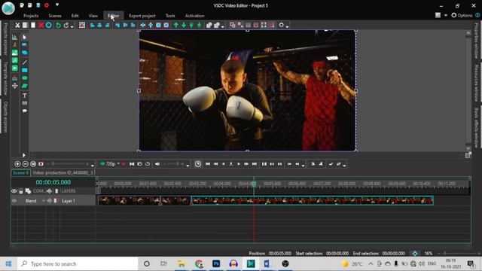The height and width of the screenshot is (271, 482).
Task: Expand dropdown arrow next to redo
Action: point(72,27)
